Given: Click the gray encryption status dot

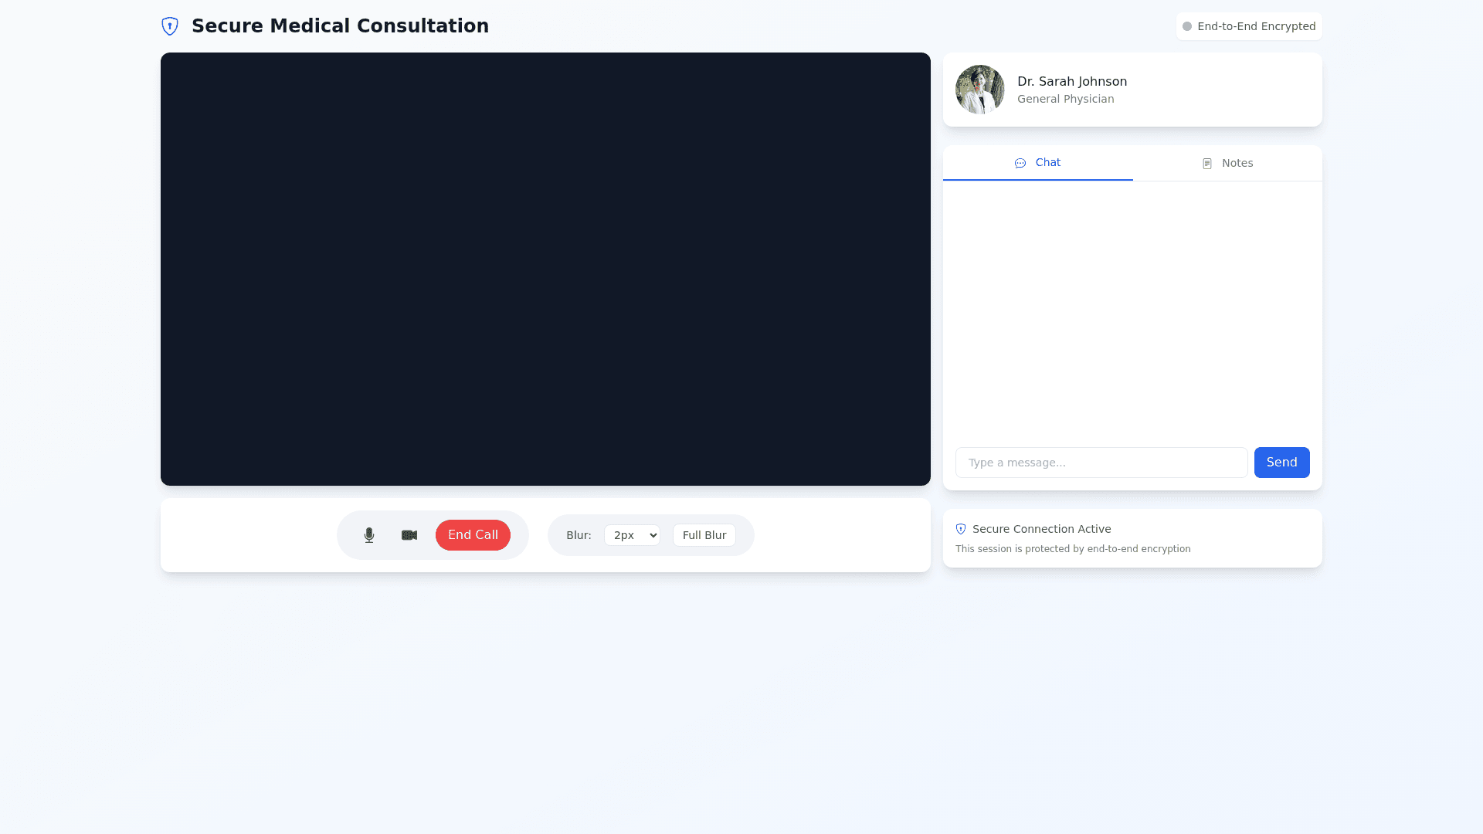Looking at the screenshot, I should point(1187,26).
